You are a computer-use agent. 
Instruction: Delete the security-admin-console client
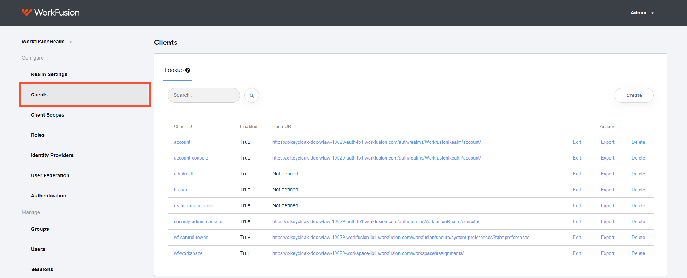[x=638, y=221]
